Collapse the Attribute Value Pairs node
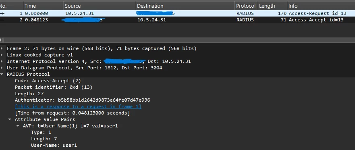Image resolution: width=355 pixels, height=150 pixels. [x=10, y=119]
